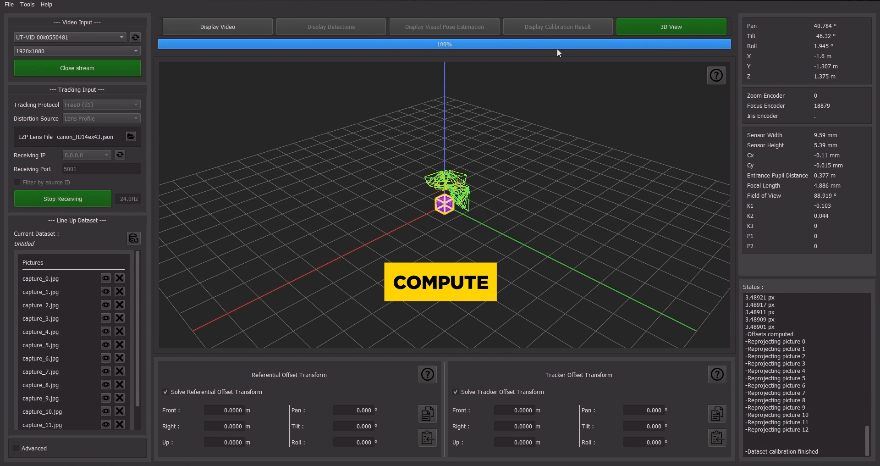Browse for the EZP lens file
880x466 pixels.
pos(131,137)
